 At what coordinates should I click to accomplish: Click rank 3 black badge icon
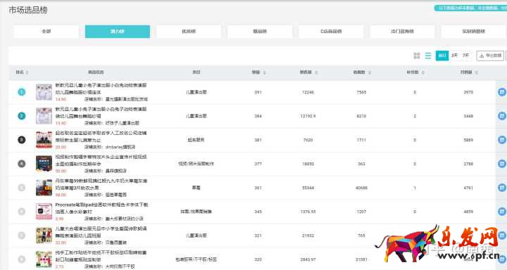coord(21,140)
